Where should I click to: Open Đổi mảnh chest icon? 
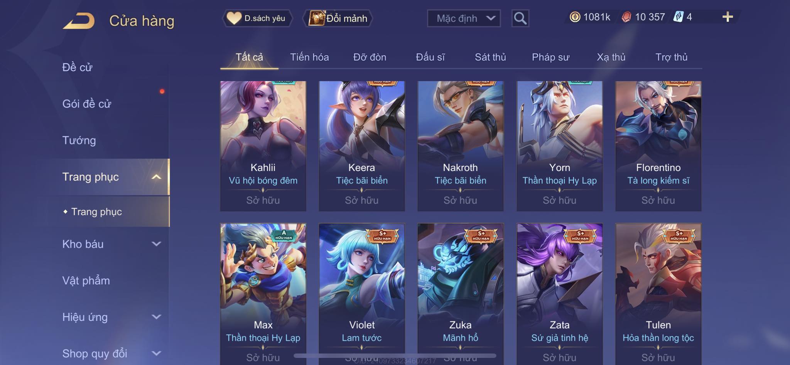(x=317, y=18)
